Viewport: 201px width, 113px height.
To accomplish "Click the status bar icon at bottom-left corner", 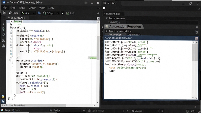I will pos(2,110).
